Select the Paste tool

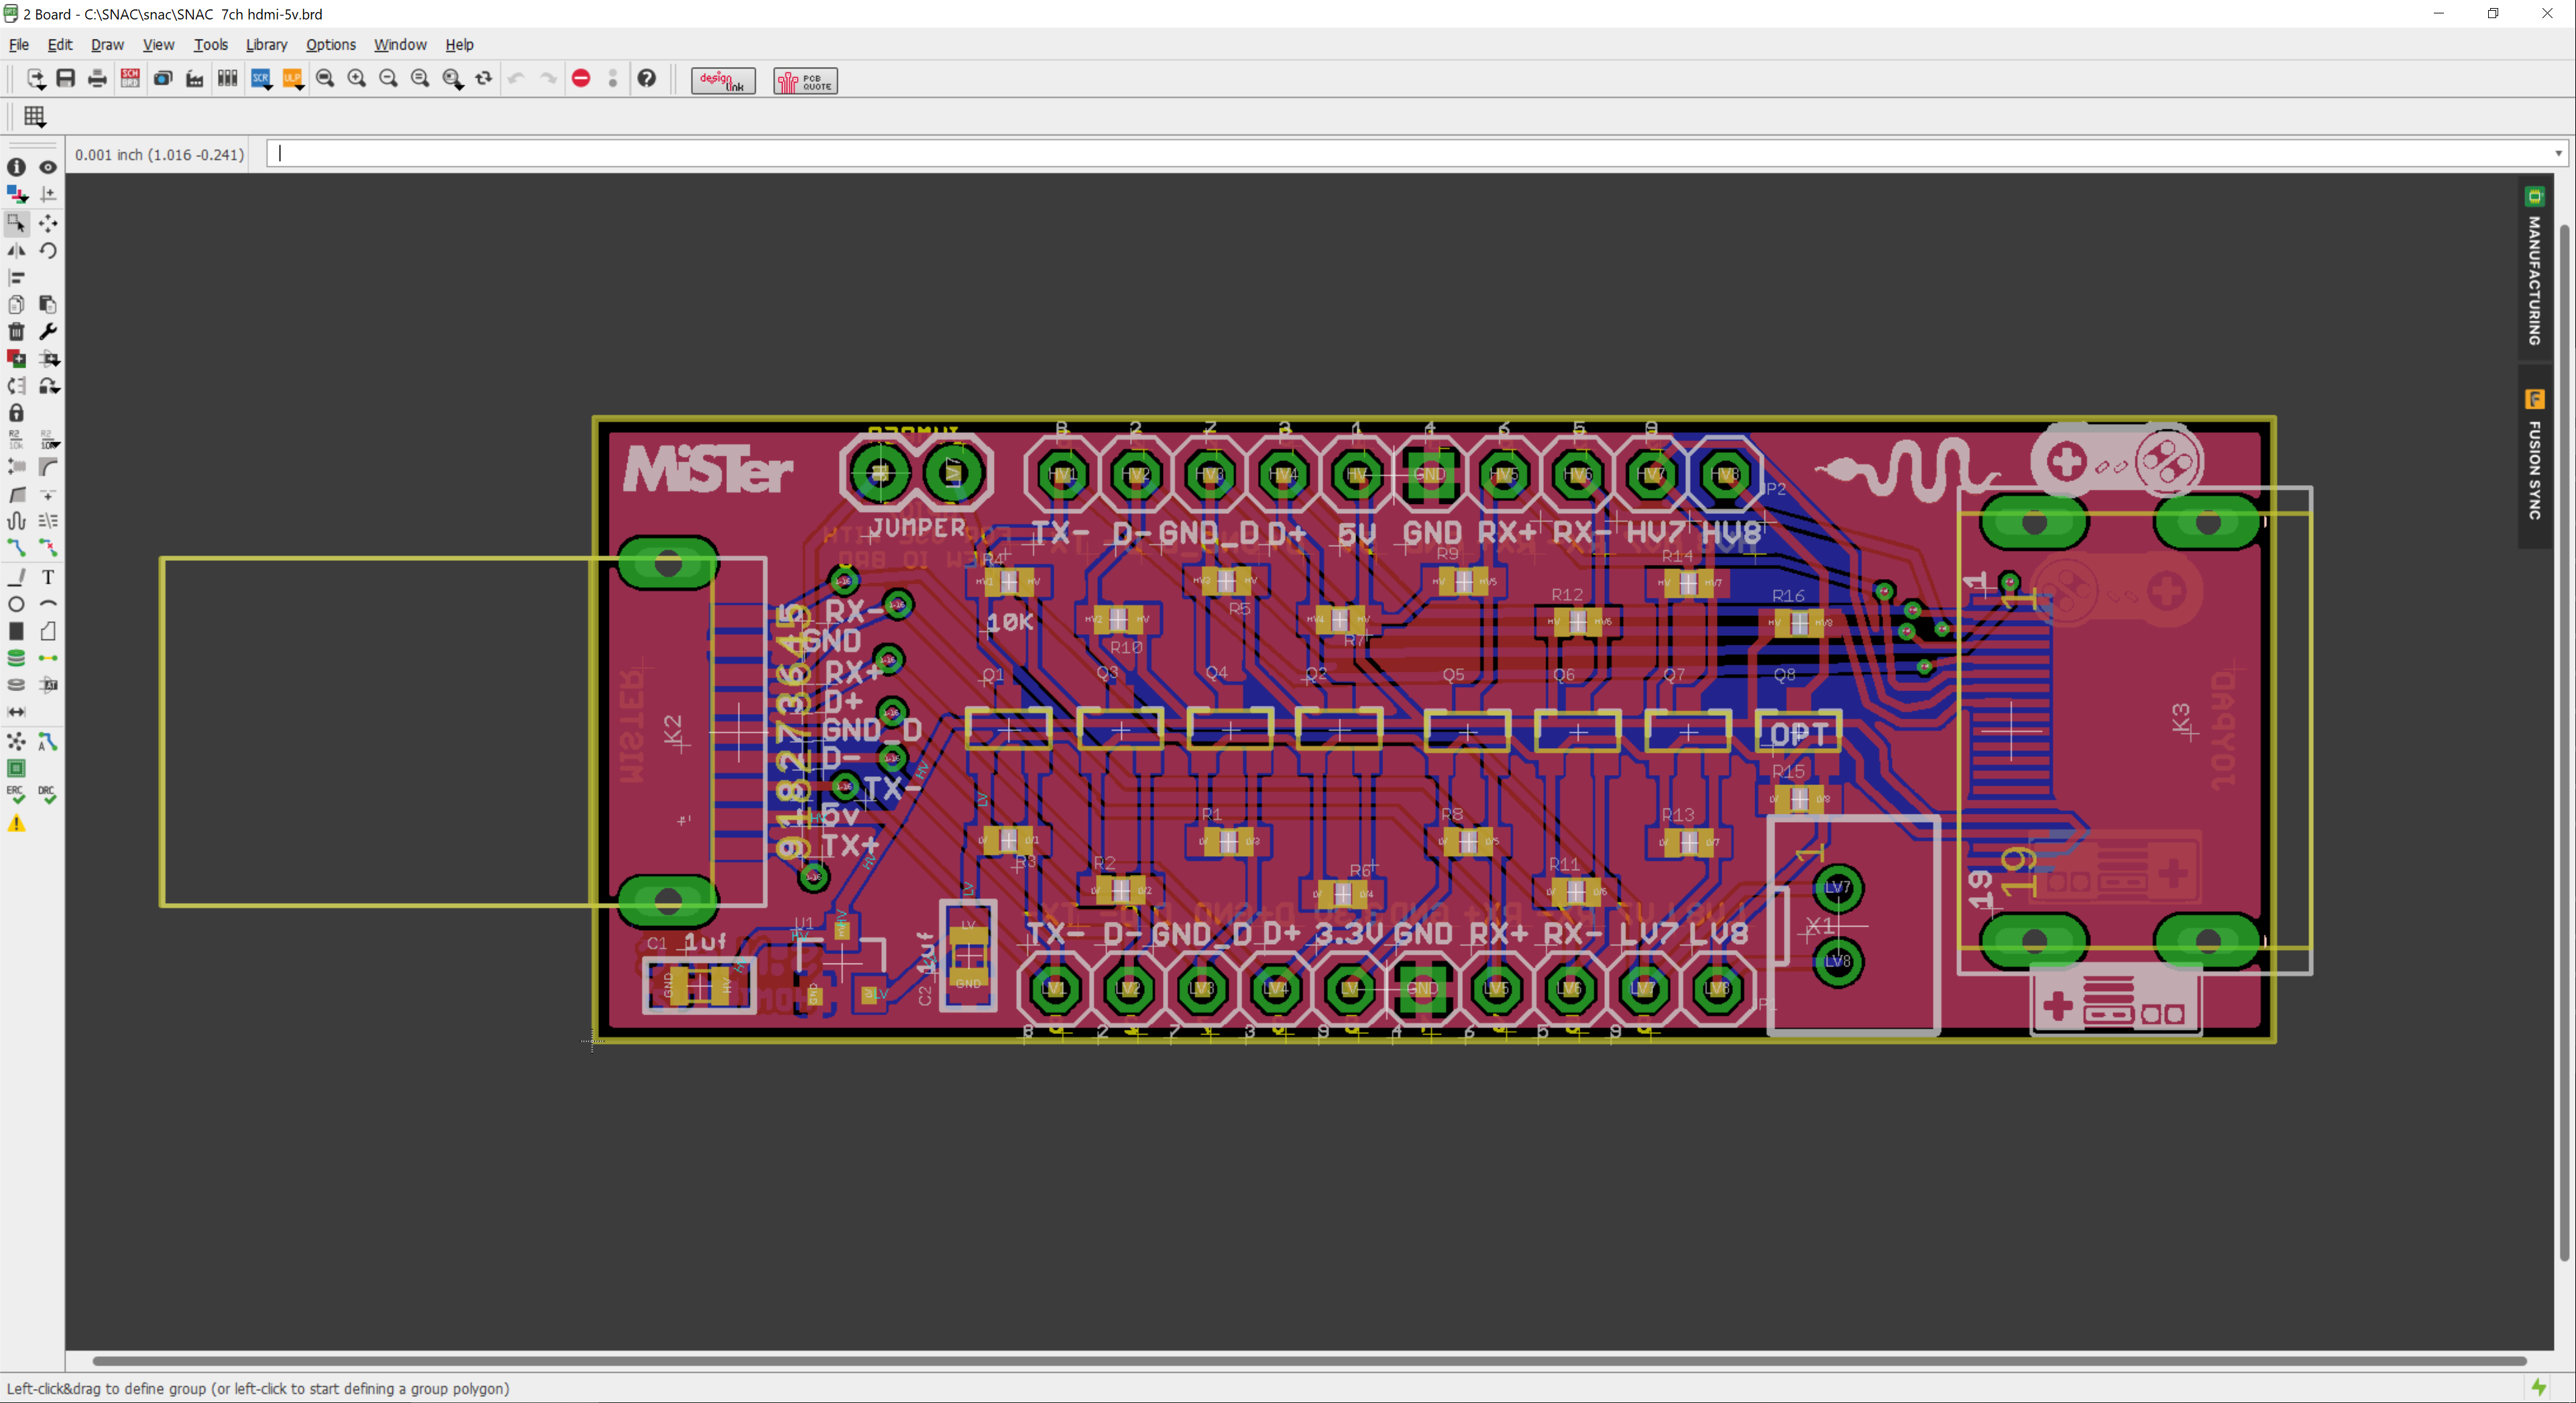(x=47, y=304)
